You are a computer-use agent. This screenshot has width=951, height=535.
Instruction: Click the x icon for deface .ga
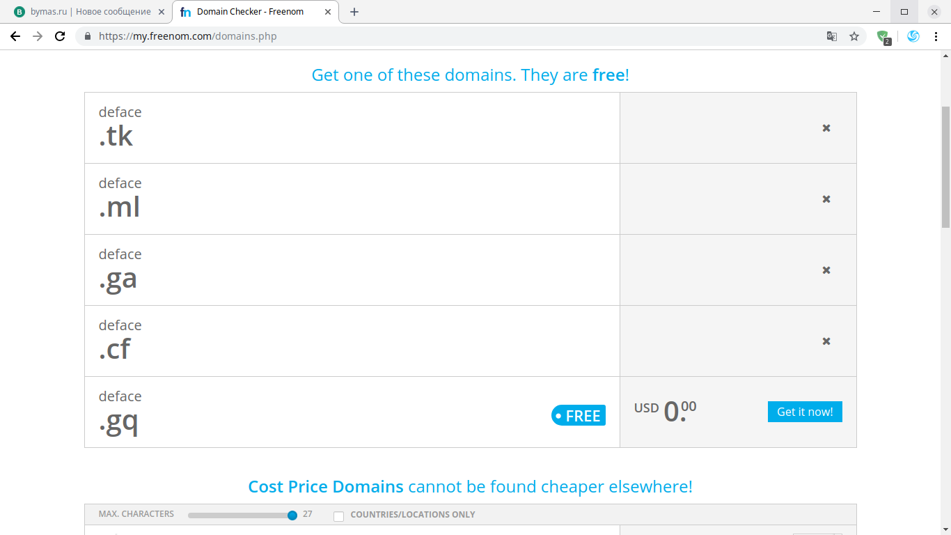coord(826,270)
